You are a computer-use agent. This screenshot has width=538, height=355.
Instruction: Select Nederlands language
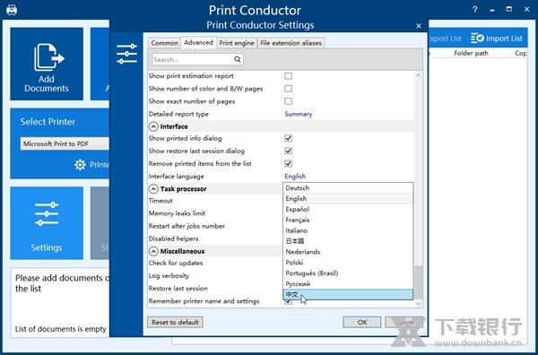coord(348,252)
